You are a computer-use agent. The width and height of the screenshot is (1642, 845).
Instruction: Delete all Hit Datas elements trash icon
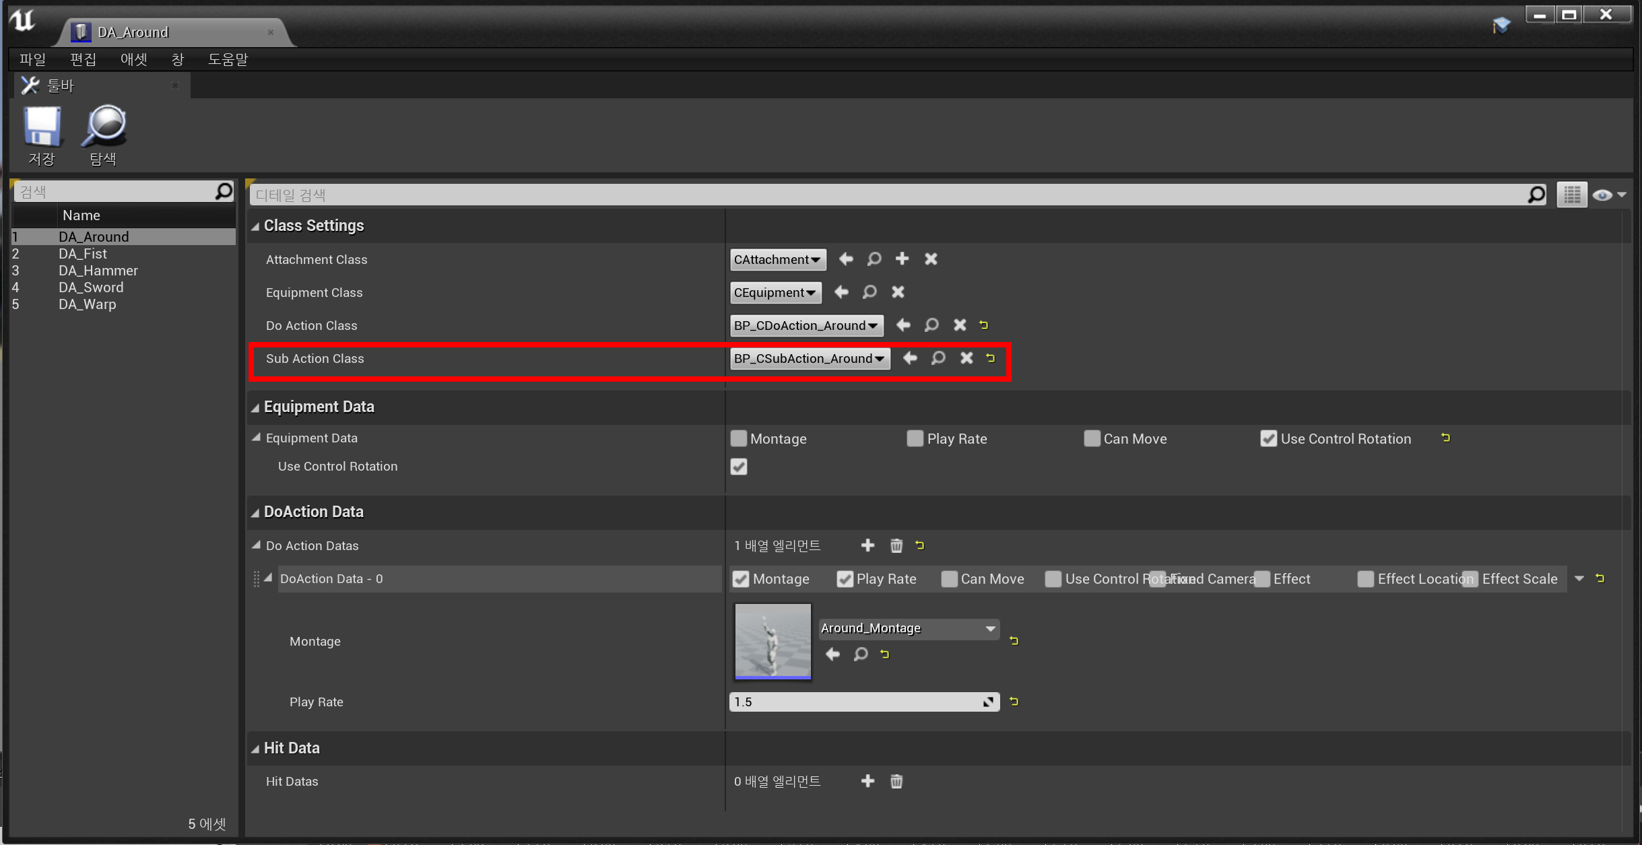[x=896, y=781]
